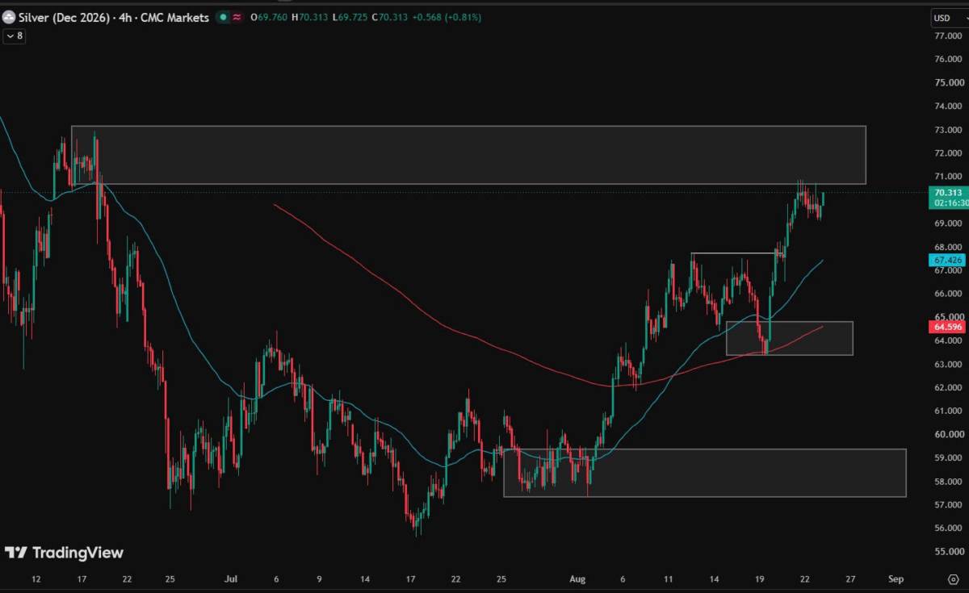The width and height of the screenshot is (969, 593).
Task: Select the large upper resistance zone rectangle
Action: pyautogui.click(x=468, y=155)
